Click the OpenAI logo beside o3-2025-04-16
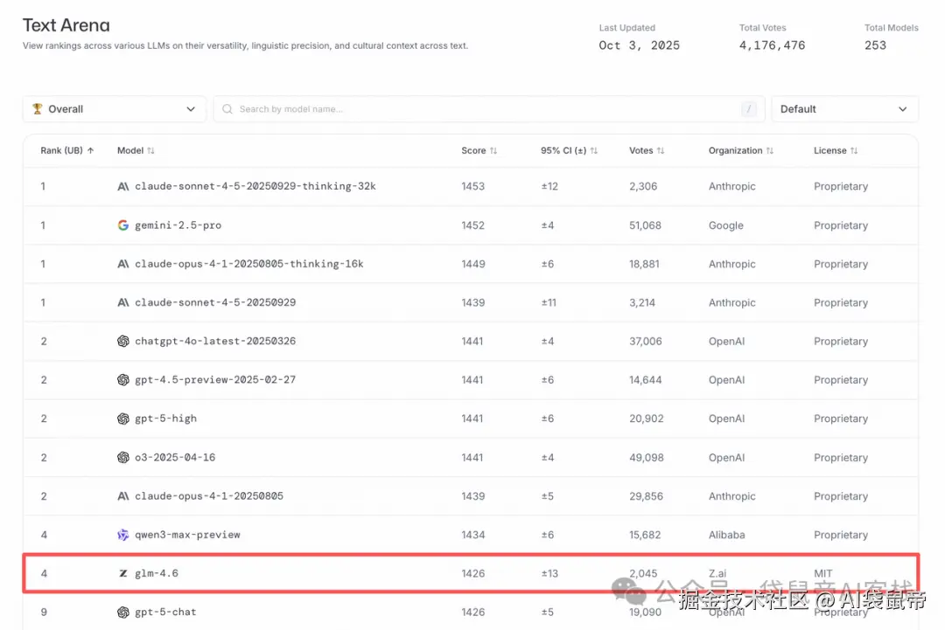 [123, 457]
